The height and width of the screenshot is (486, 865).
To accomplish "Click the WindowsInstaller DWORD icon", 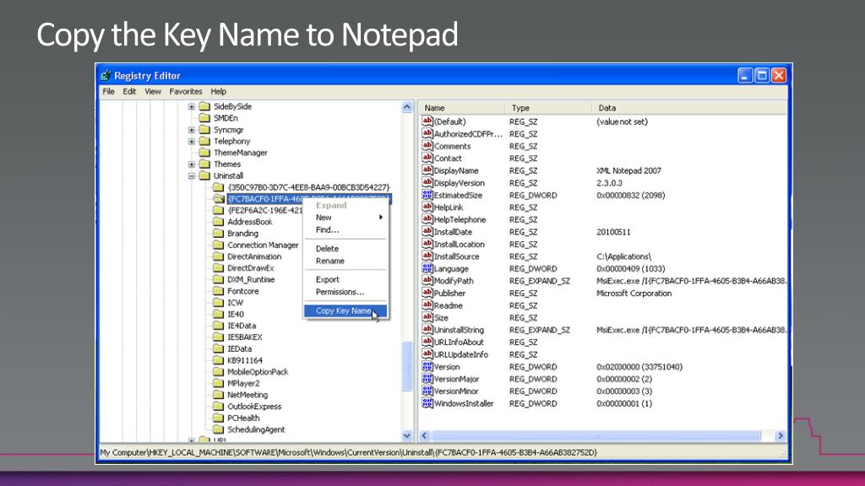I will [427, 403].
